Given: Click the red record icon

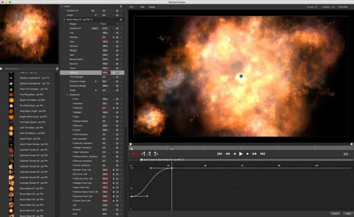Looking at the screenshot, I should tap(134, 154).
